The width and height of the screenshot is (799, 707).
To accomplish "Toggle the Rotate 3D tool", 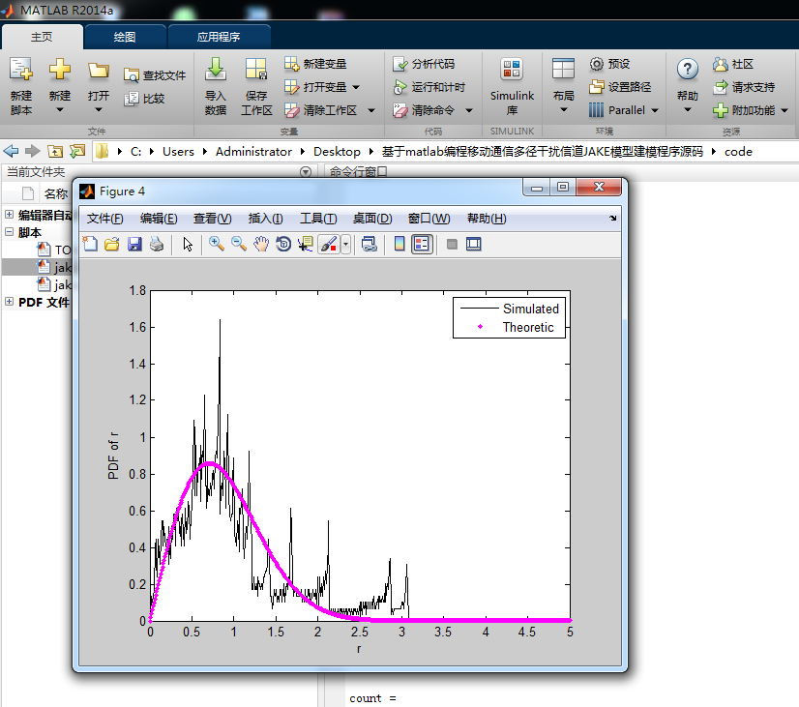I will (283, 244).
